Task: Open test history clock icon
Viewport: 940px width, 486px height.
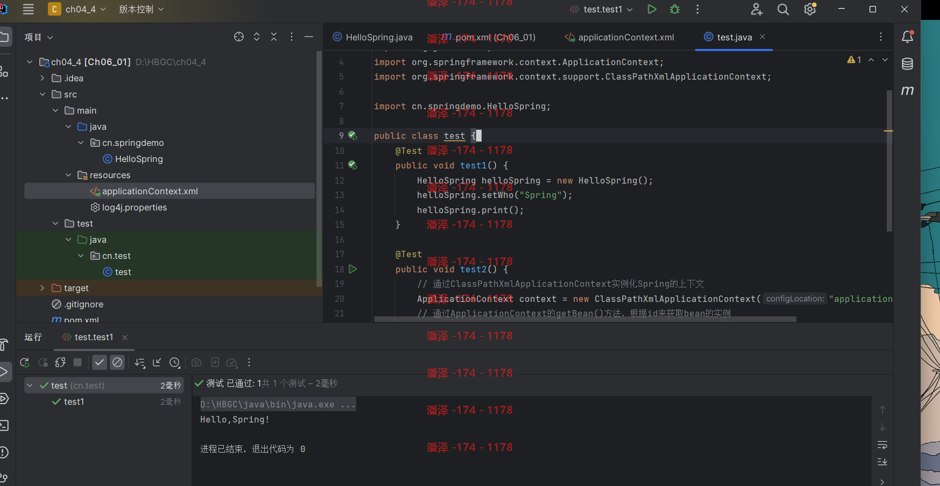Action: click(175, 363)
